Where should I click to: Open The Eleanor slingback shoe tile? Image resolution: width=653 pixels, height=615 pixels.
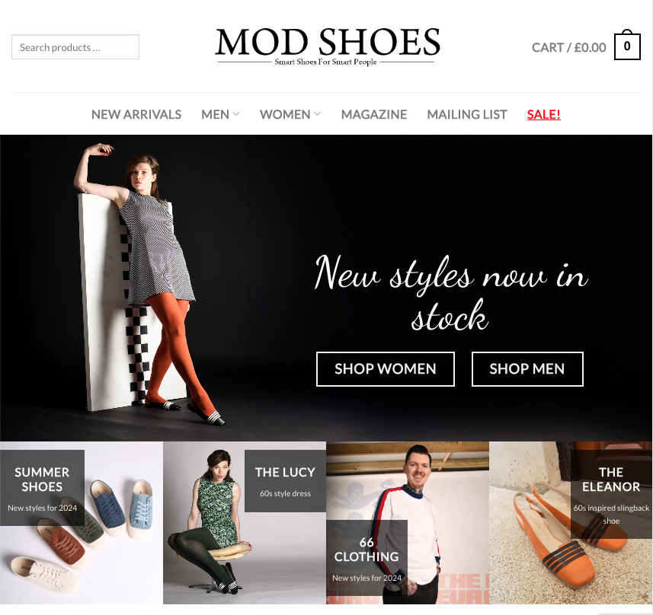point(571,523)
